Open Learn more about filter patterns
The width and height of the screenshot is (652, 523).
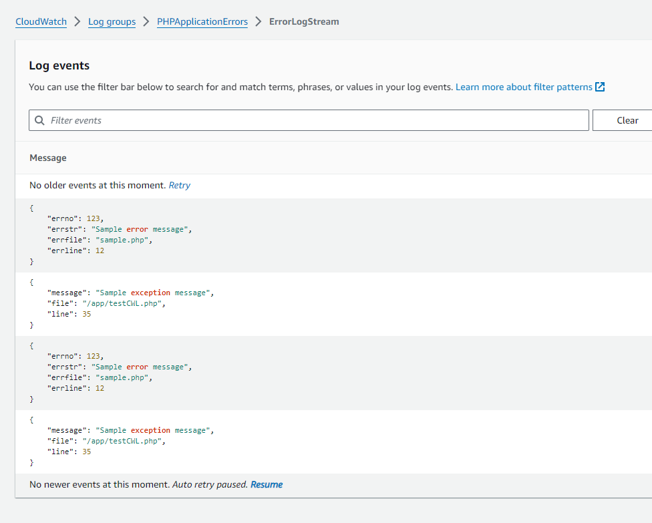[x=524, y=86]
